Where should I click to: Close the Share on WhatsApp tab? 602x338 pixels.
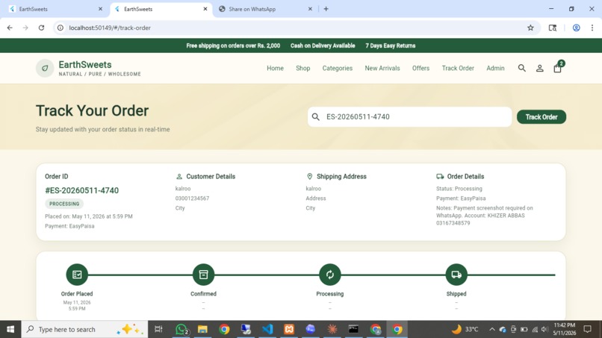(310, 9)
